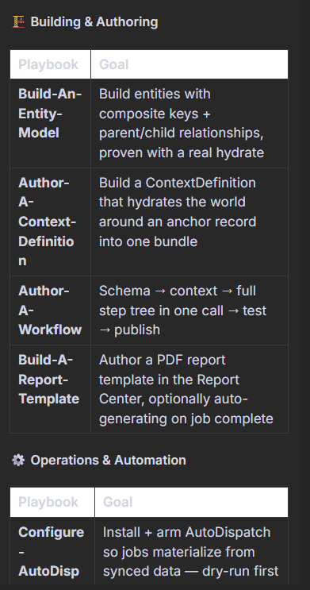310x590 pixels.
Task: Select the Operations & Automation heading
Action: [x=108, y=460]
